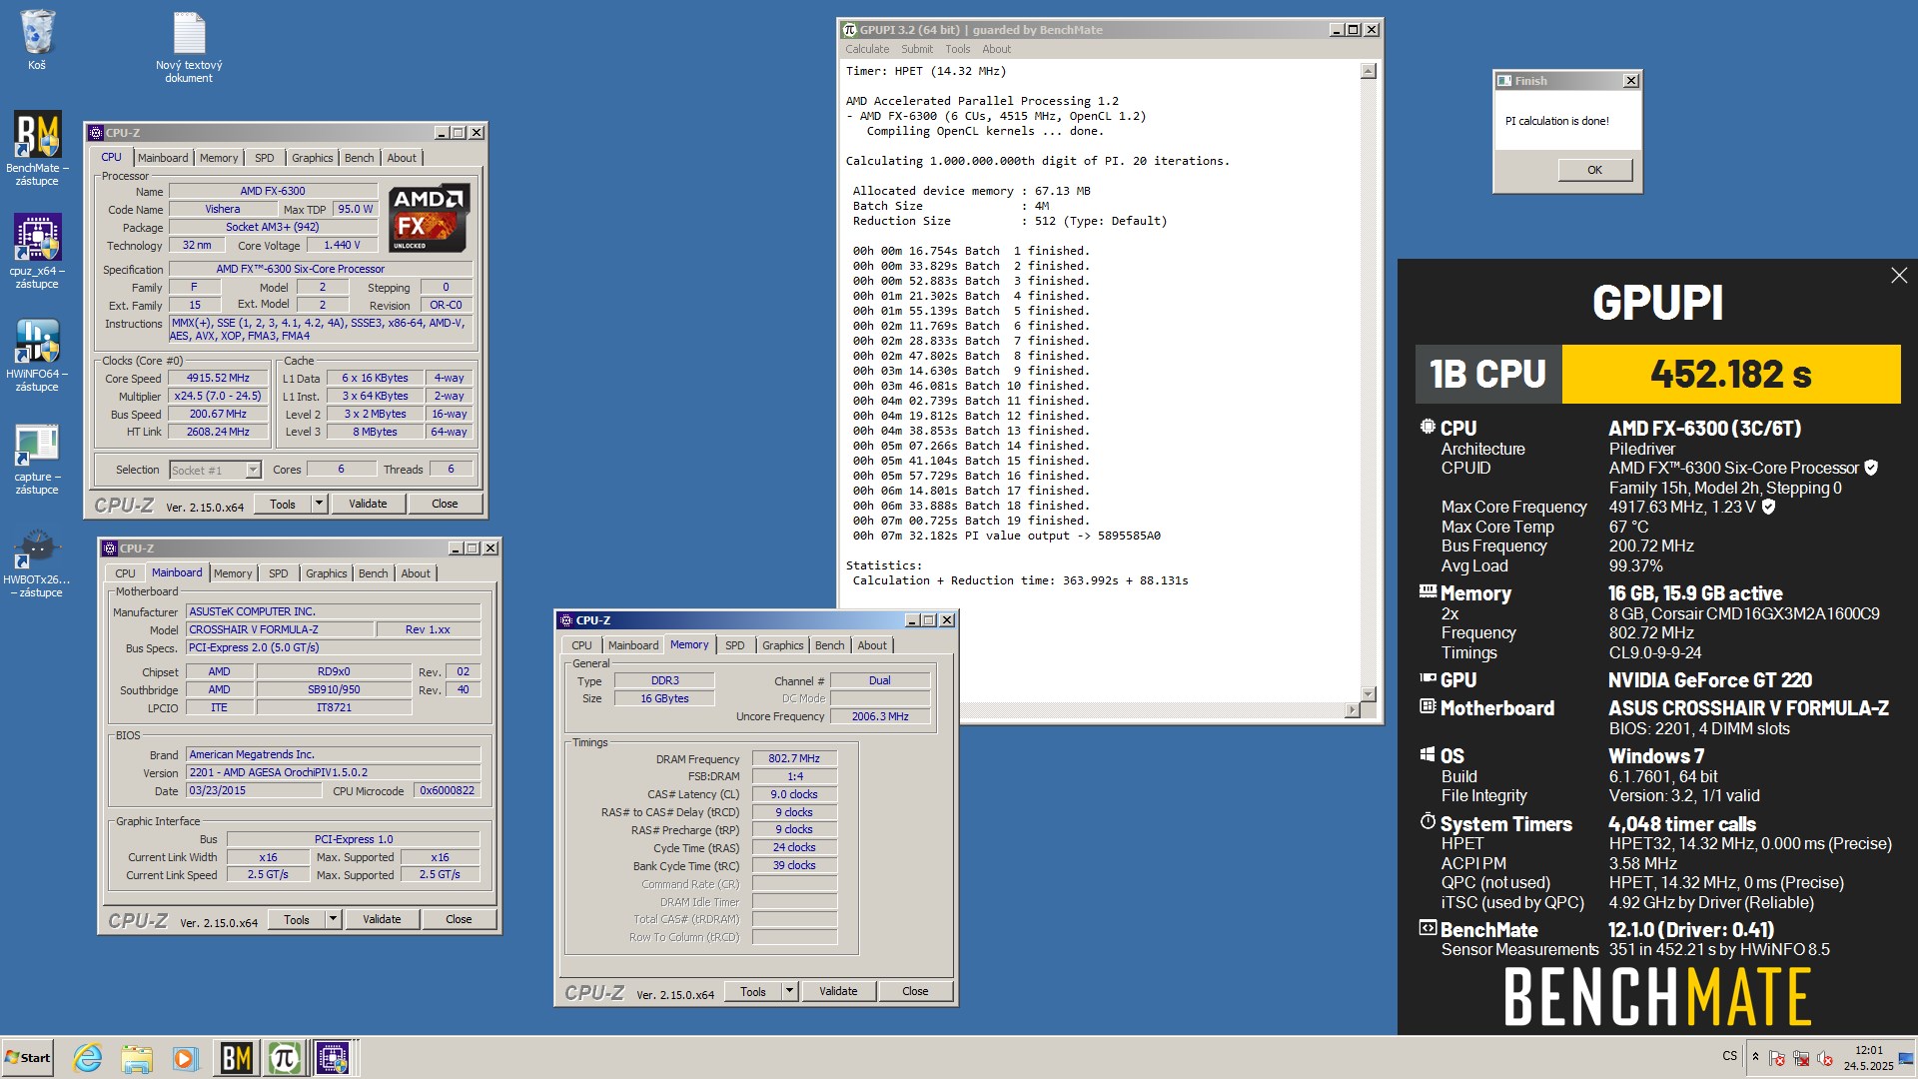Open the Recycle Bin (Koš) desktop icon
Image resolution: width=1918 pixels, height=1079 pixels.
pyautogui.click(x=37, y=40)
